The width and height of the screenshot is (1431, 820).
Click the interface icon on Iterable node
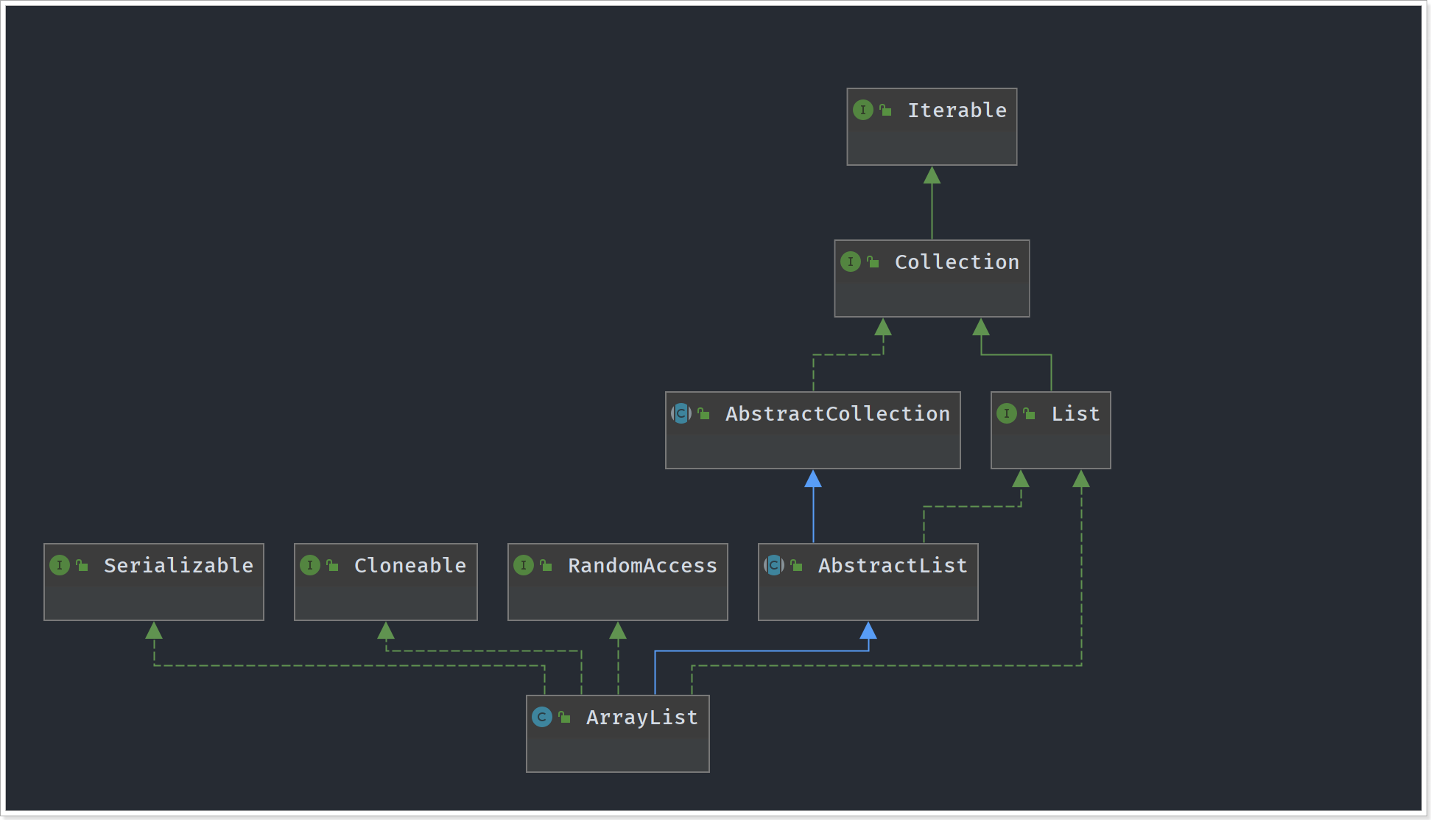[862, 111]
